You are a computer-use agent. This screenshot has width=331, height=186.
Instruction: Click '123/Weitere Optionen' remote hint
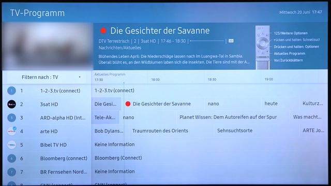click(x=291, y=33)
